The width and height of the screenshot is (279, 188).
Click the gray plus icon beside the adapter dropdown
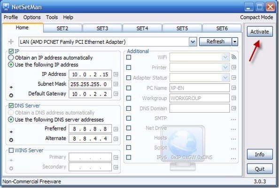[x=11, y=42]
